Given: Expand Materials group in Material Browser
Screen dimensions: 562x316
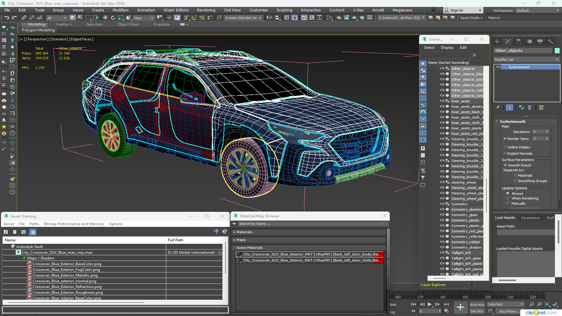Looking at the screenshot, I should 234,232.
